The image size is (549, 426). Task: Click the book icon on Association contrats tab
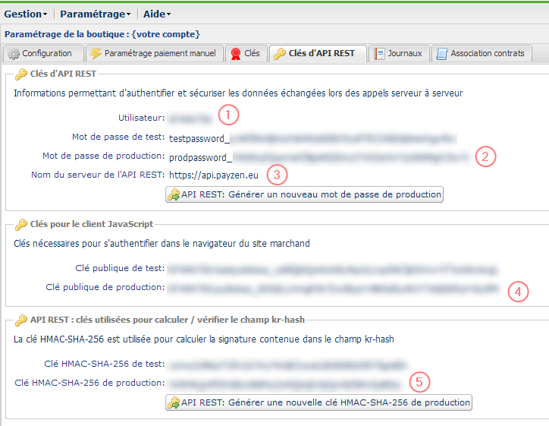[x=442, y=53]
